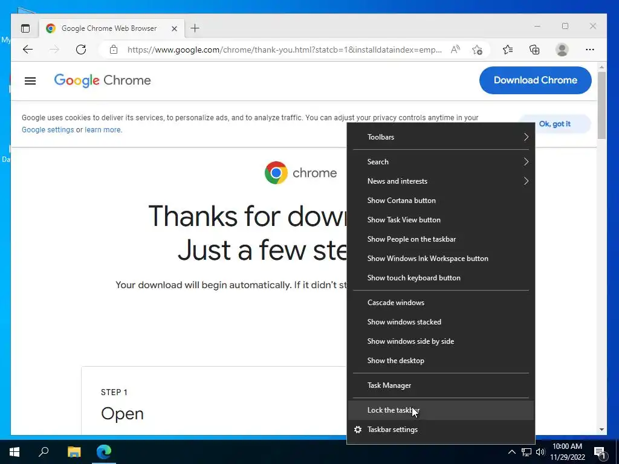
Task: Click the Windows Start button
Action: [x=15, y=452]
